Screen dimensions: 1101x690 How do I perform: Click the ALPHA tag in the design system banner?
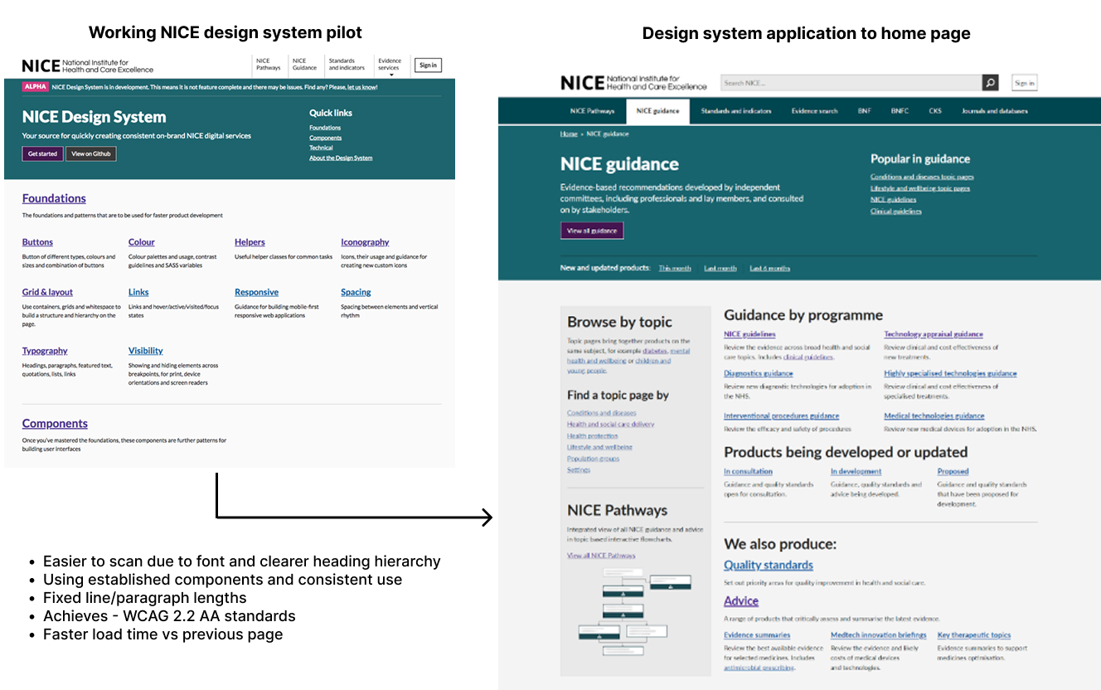pyautogui.click(x=36, y=86)
